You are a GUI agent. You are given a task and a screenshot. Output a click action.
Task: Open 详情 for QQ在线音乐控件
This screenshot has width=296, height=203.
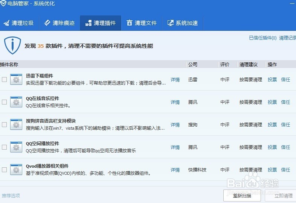(175, 102)
